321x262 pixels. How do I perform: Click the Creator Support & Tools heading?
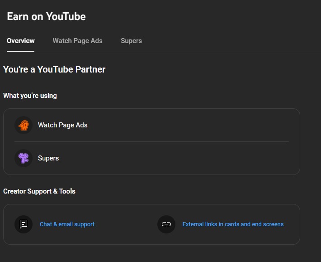point(39,191)
